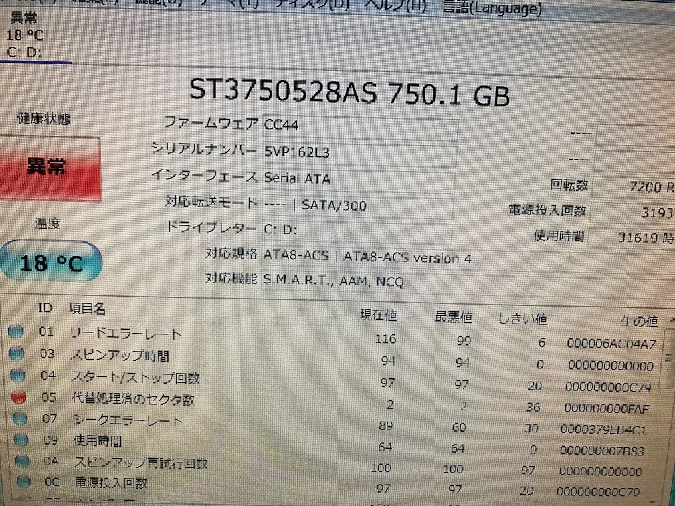Screen dimensions: 675x506
Task: Click the 温度 label
Action: [47, 223]
